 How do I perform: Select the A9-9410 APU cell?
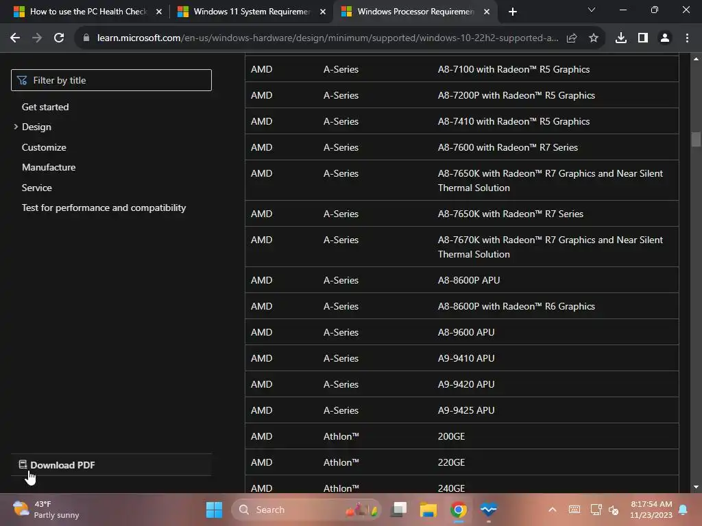pos(555,358)
